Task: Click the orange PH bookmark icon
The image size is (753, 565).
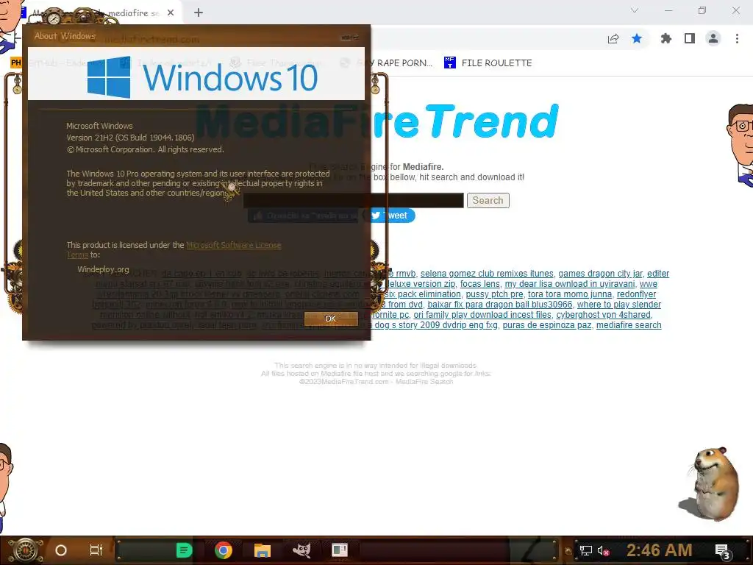Action: coord(15,63)
